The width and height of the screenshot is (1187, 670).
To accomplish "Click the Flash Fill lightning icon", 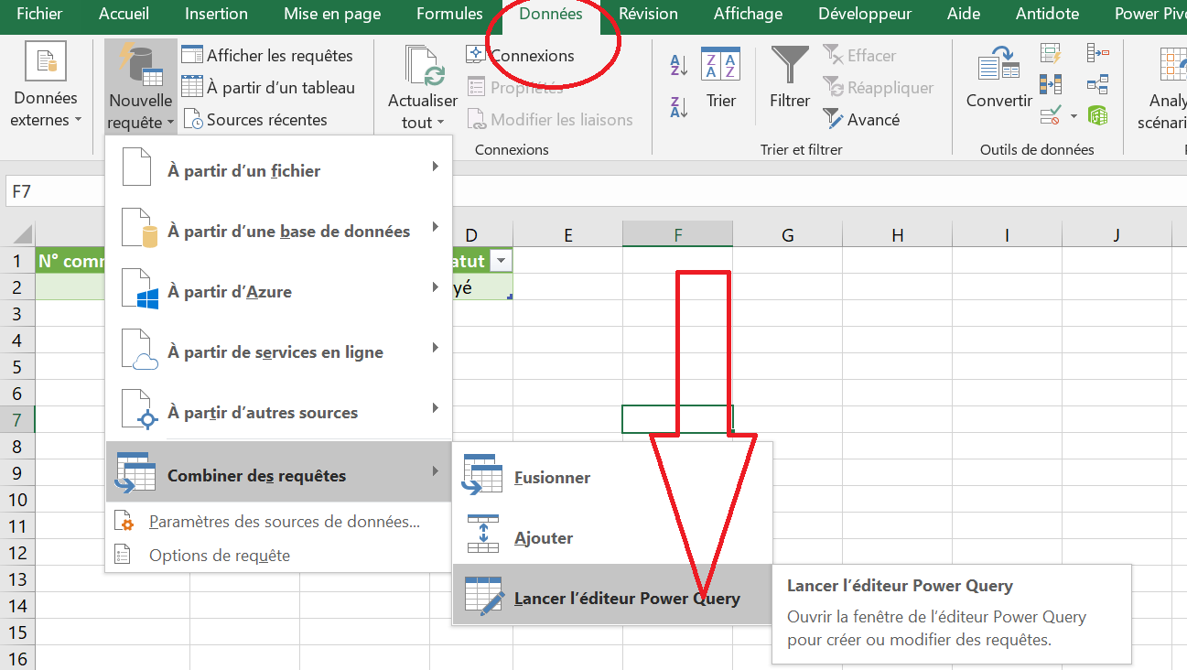I will coord(1051,54).
